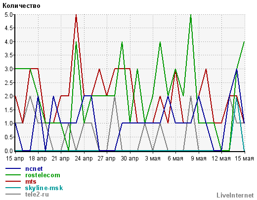Viewport: 257px width, 200px height.
Task: Click the 24 апр date label
Action: 84,159
